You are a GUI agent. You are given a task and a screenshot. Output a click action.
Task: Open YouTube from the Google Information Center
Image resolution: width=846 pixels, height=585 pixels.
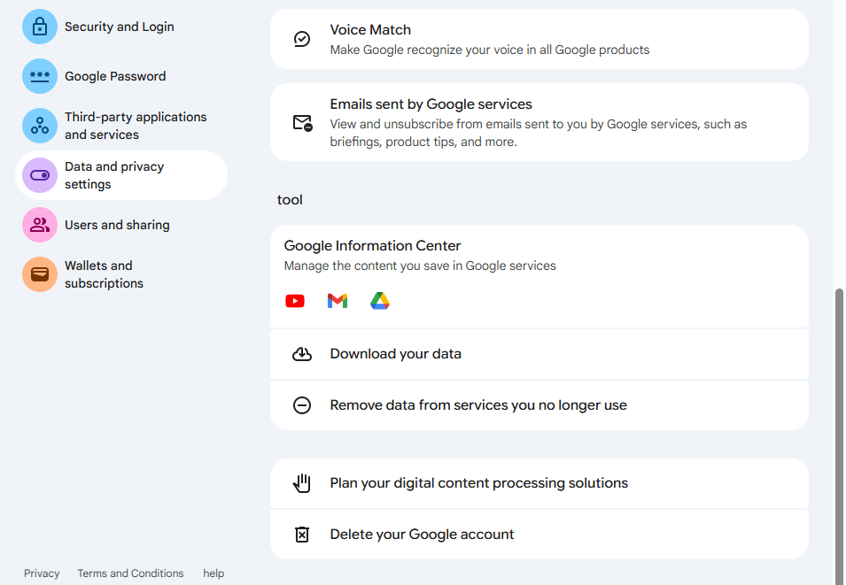point(295,301)
